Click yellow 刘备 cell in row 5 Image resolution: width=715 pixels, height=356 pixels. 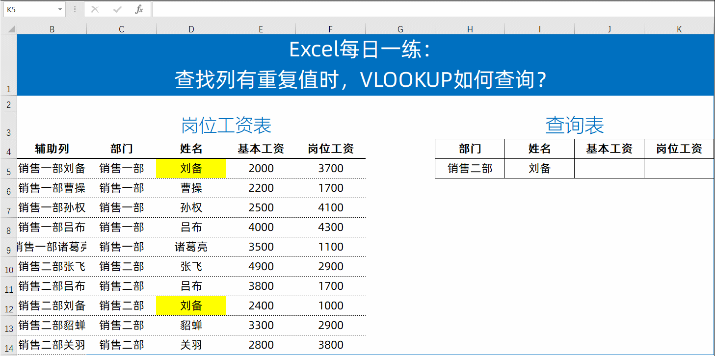pos(191,169)
